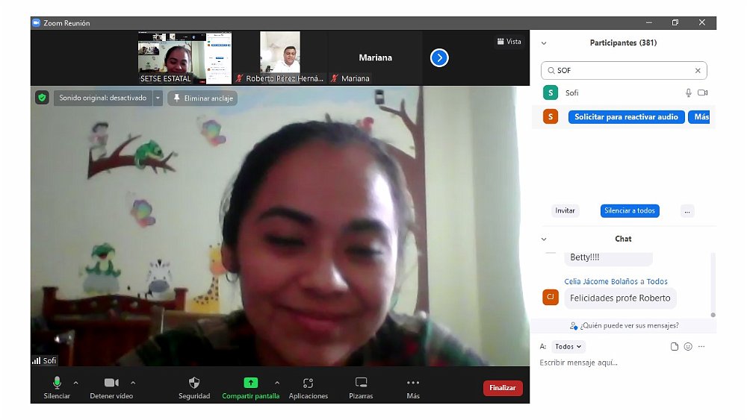This screenshot has width=747, height=420.
Task: Open Pizarras whiteboard icon
Action: pyautogui.click(x=361, y=383)
